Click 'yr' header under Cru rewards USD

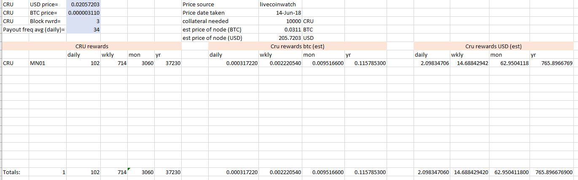551,55
